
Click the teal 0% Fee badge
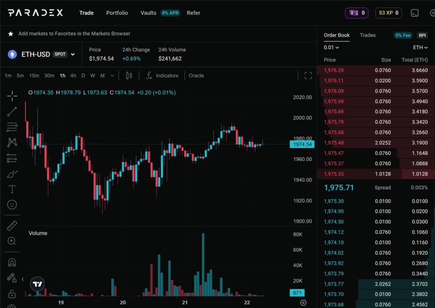pos(402,35)
